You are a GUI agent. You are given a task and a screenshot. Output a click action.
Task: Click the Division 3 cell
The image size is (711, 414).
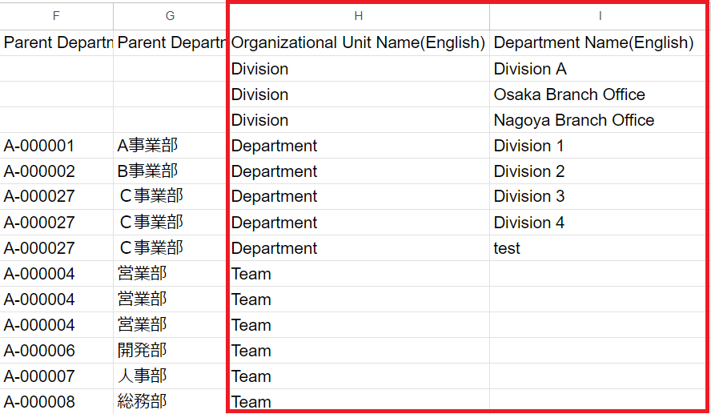[528, 197]
